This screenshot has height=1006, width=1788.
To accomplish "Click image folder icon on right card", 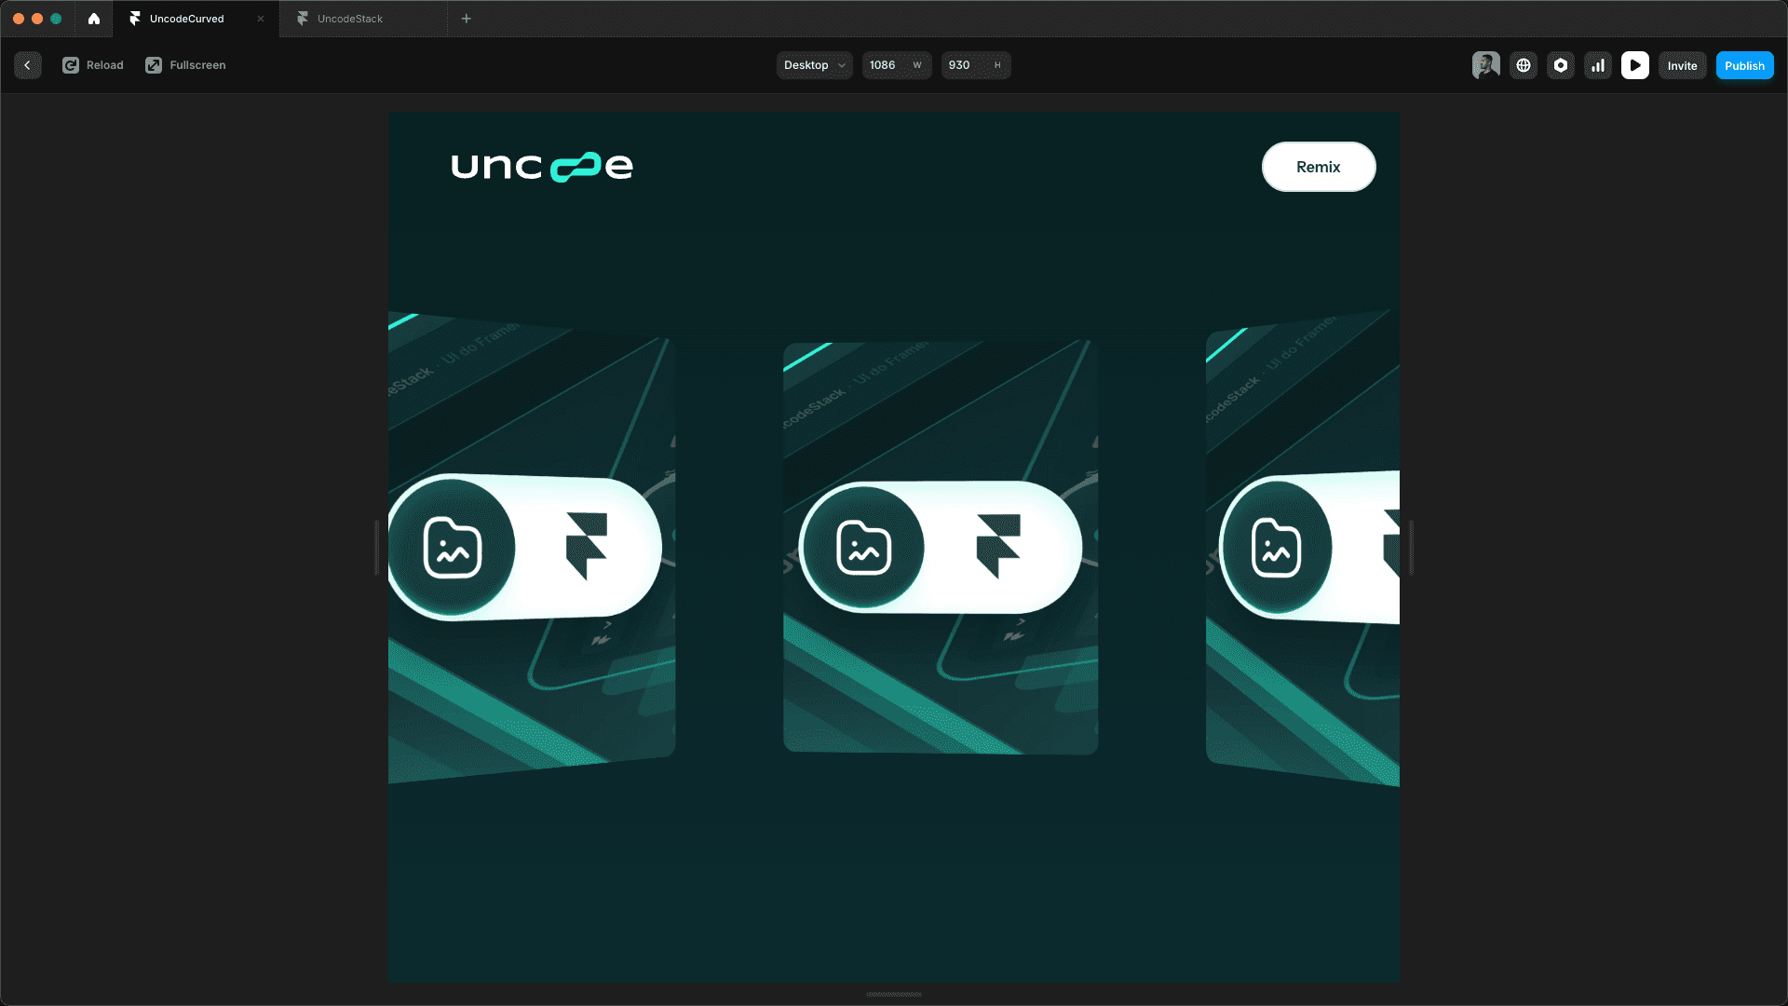I will tap(1276, 547).
